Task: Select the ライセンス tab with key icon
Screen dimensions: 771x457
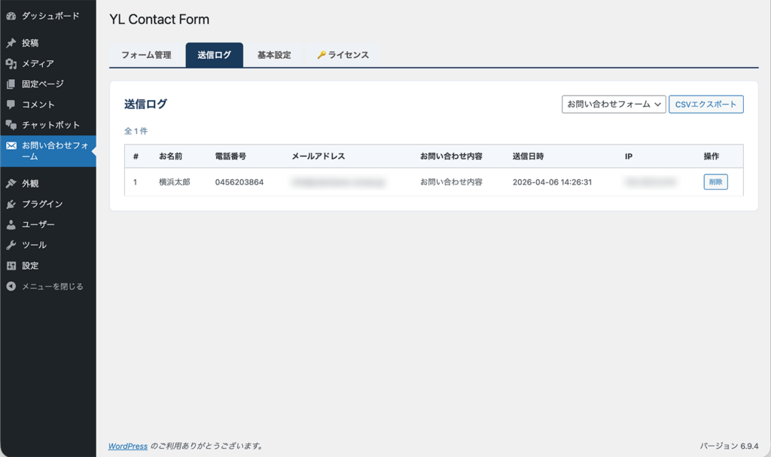Action: [x=343, y=54]
